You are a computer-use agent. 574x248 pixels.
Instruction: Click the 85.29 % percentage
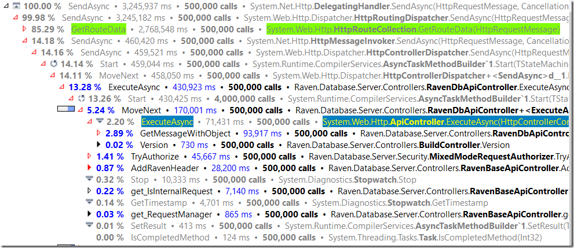(47, 29)
